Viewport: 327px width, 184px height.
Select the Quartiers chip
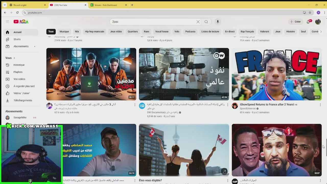pyautogui.click(x=133, y=32)
